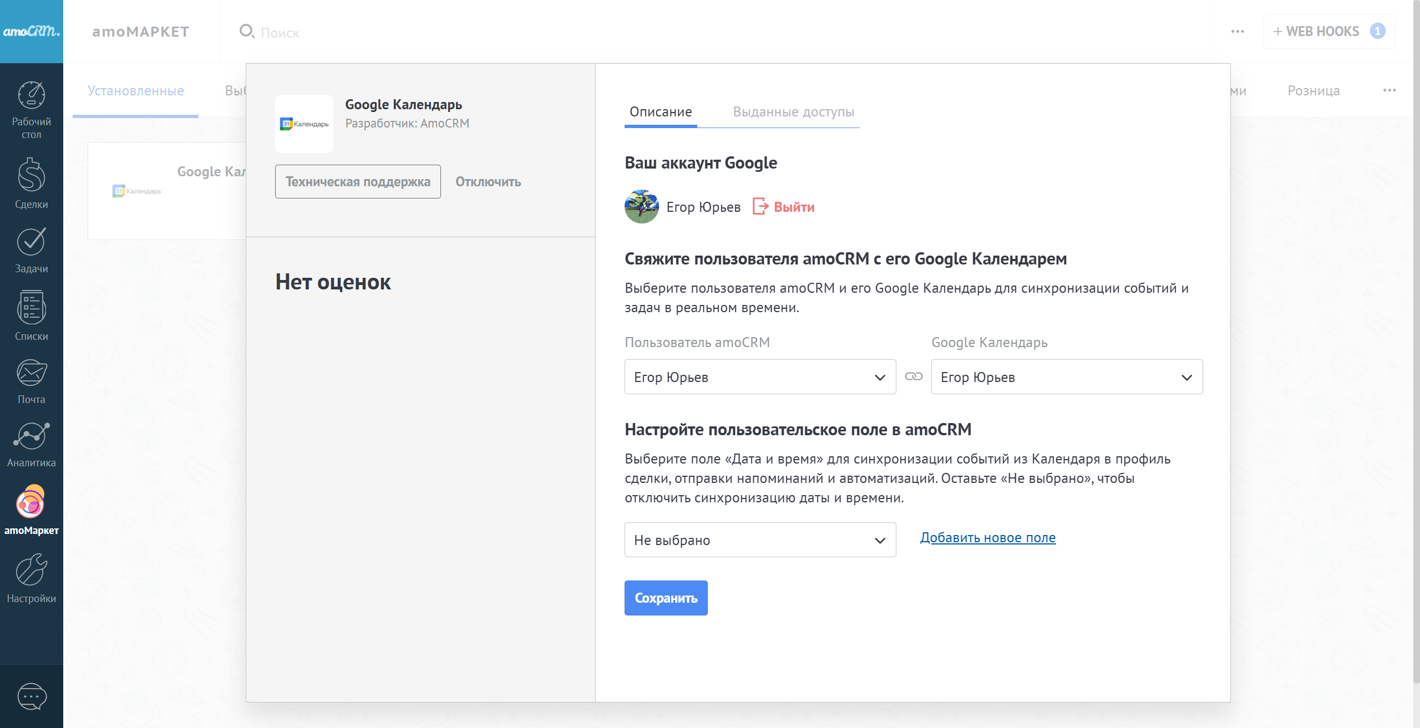1420x728 pixels.
Task: Click Добавить новое поле link
Action: tap(987, 537)
